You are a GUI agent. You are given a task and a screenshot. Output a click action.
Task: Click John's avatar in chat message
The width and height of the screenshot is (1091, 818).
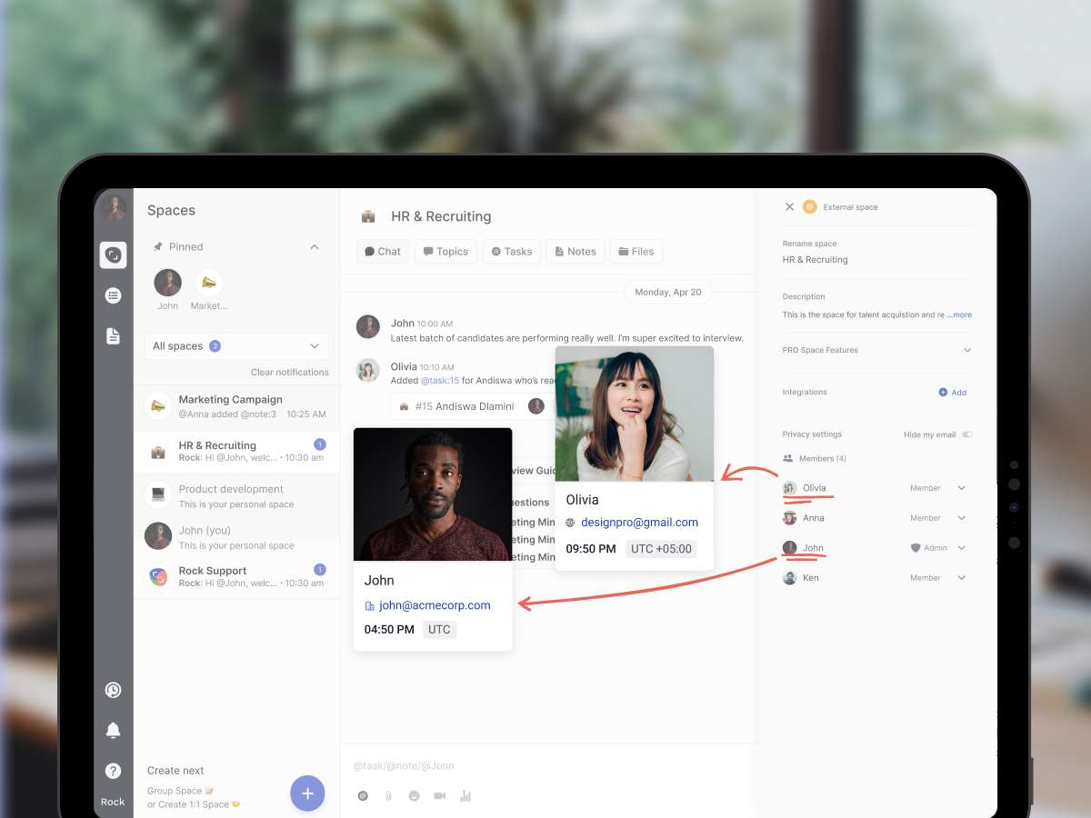[368, 327]
